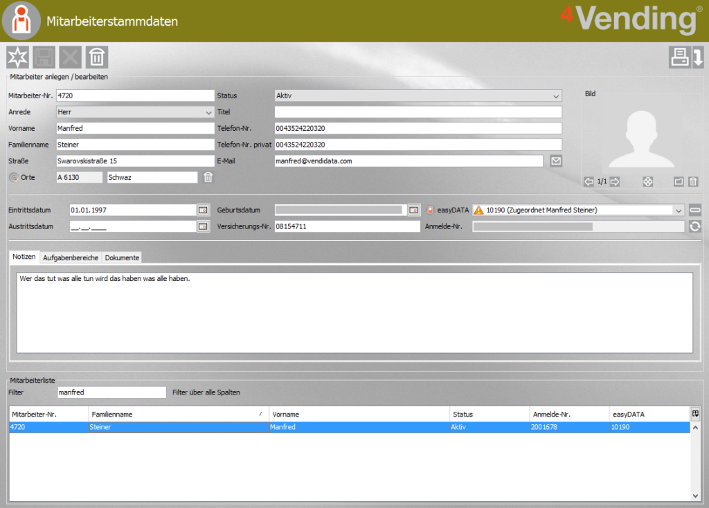Show previous picture with left arrow

(589, 182)
